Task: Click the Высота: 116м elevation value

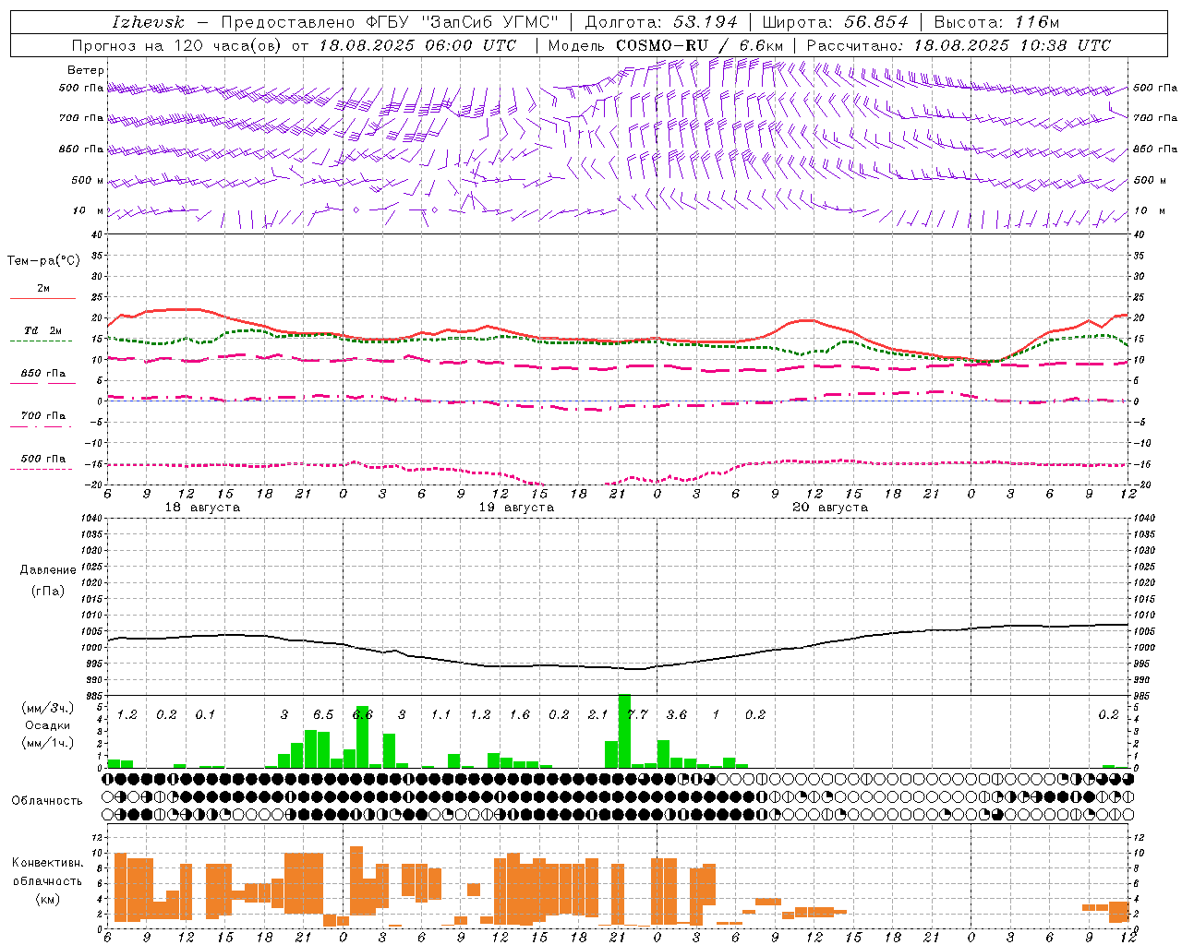Action: point(996,22)
